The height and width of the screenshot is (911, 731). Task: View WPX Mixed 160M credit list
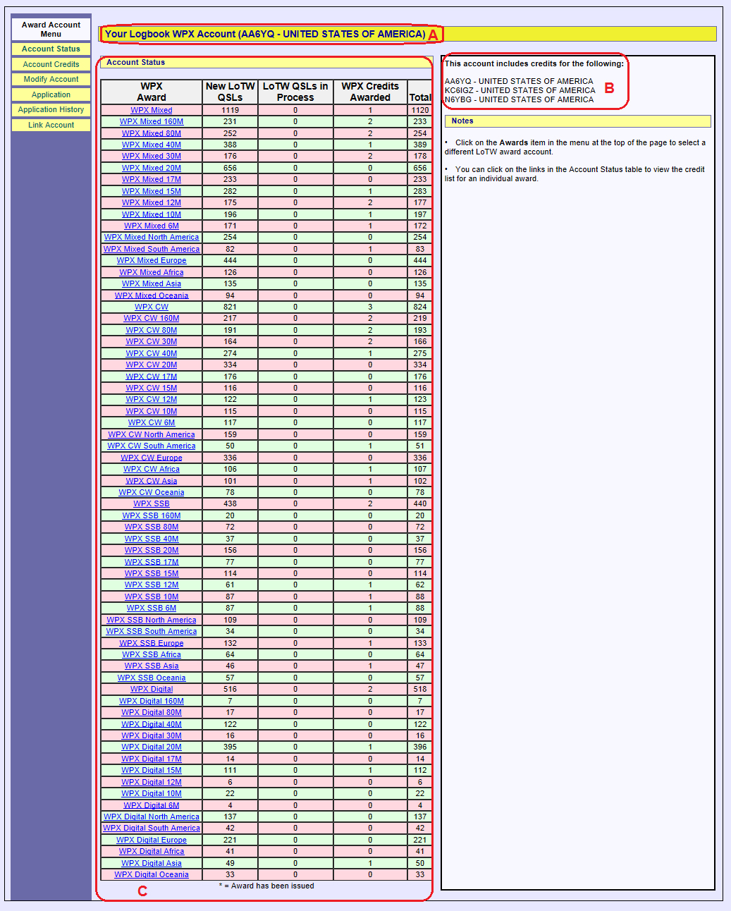pos(152,122)
